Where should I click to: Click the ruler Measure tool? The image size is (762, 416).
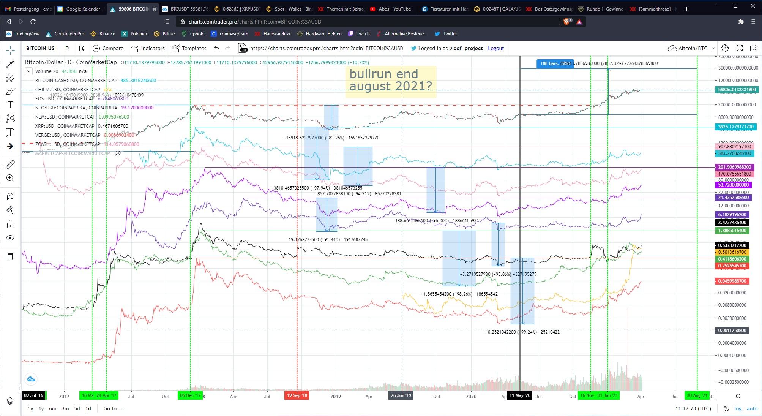(x=10, y=164)
